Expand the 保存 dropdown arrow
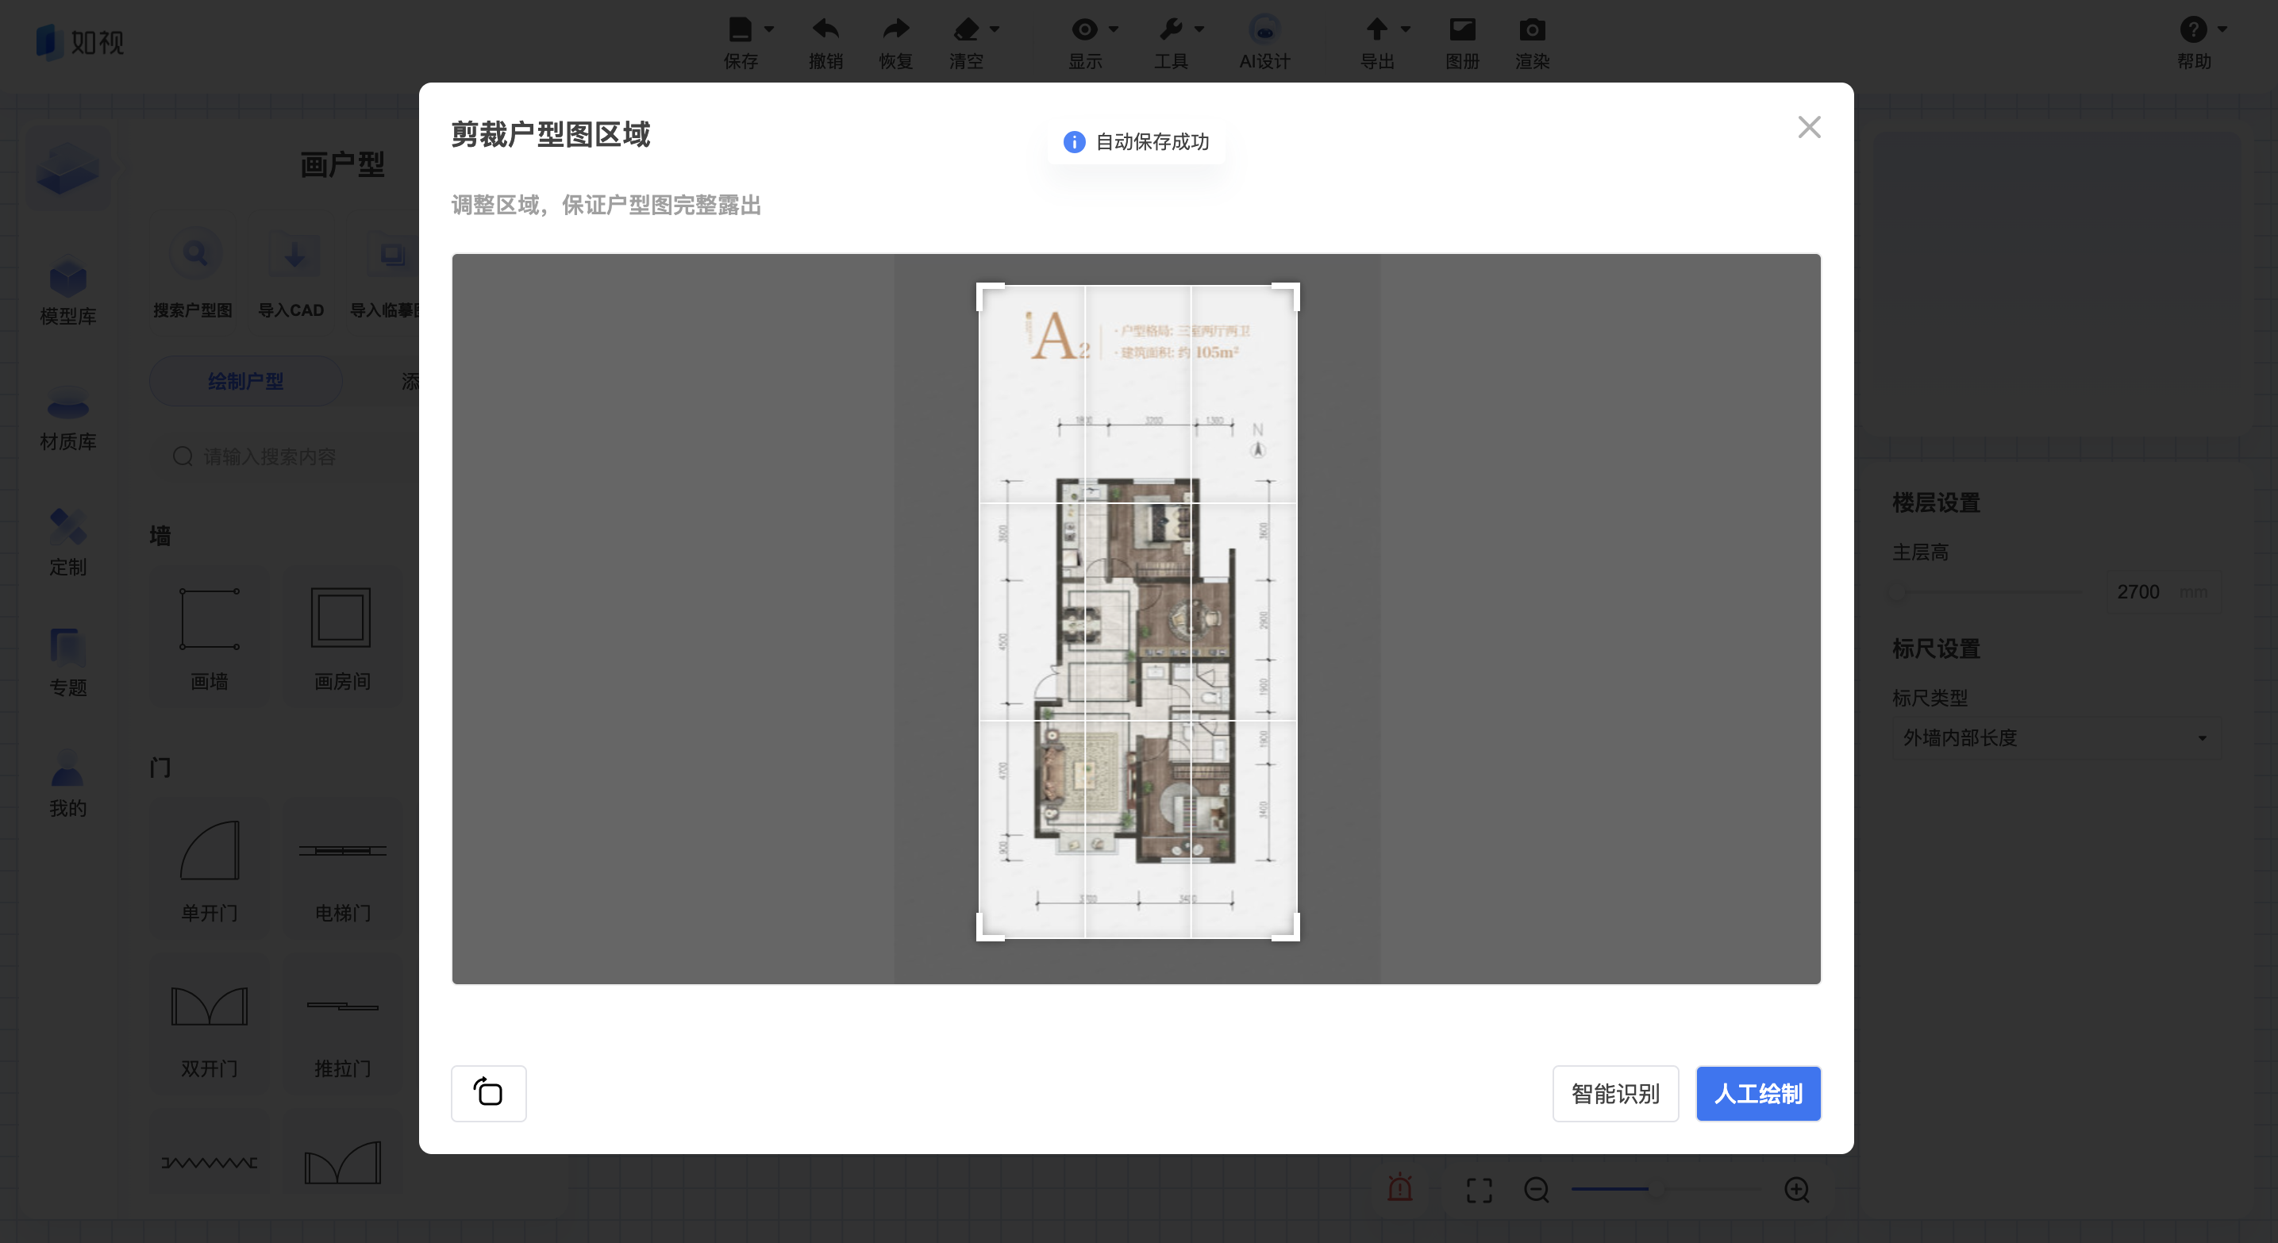Viewport: 2278px width, 1243px height. pyautogui.click(x=768, y=29)
